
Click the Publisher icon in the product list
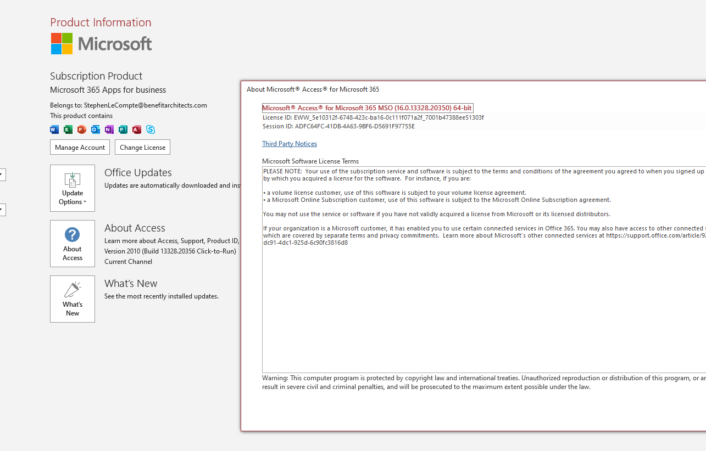click(x=123, y=129)
